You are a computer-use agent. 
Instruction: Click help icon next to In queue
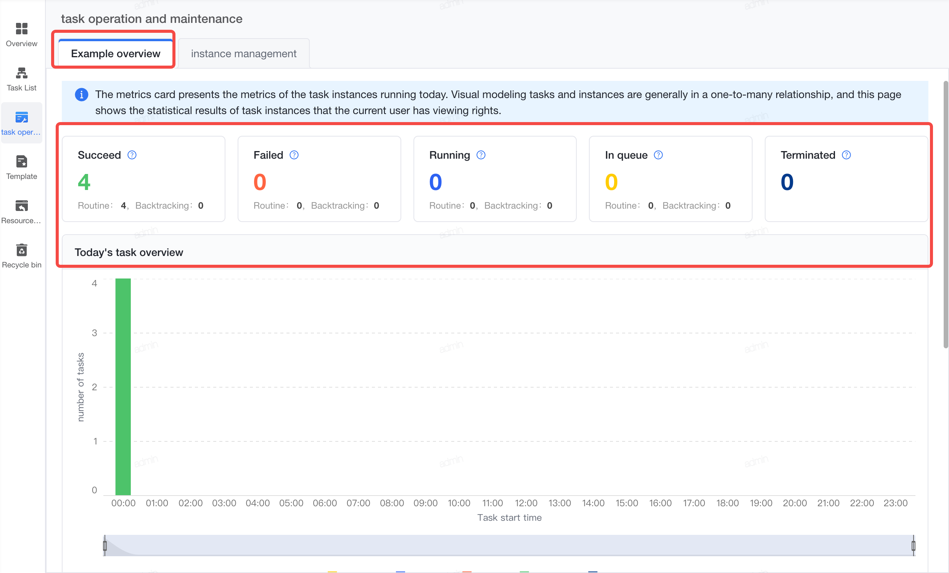pos(659,155)
